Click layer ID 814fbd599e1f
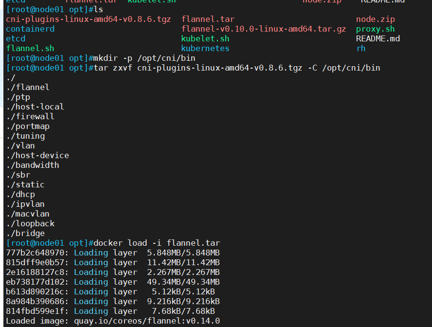This screenshot has height=327, width=432. pyautogui.click(x=35, y=311)
